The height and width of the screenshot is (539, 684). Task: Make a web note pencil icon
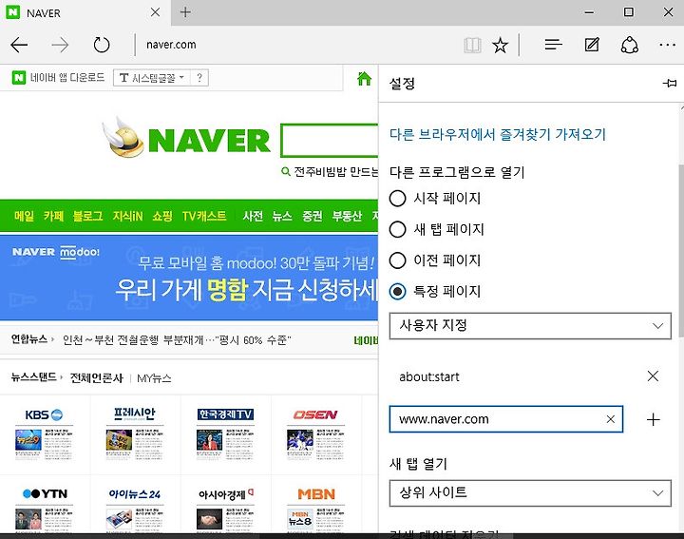(x=592, y=45)
